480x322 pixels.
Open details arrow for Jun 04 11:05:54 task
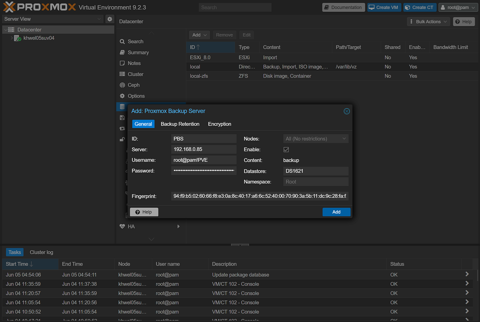pos(467,302)
